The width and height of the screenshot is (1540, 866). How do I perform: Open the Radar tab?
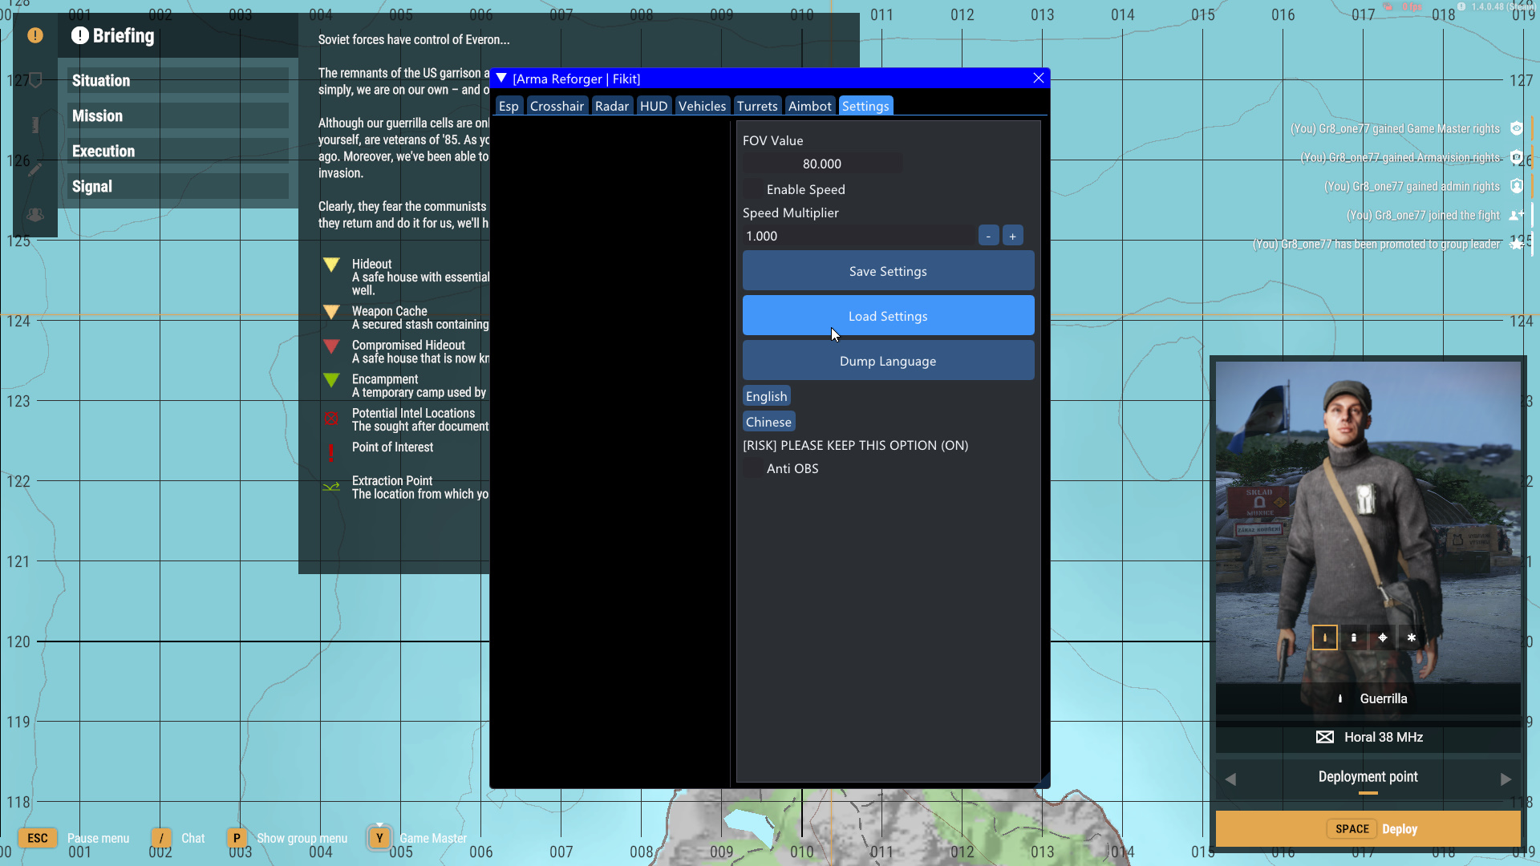click(611, 106)
